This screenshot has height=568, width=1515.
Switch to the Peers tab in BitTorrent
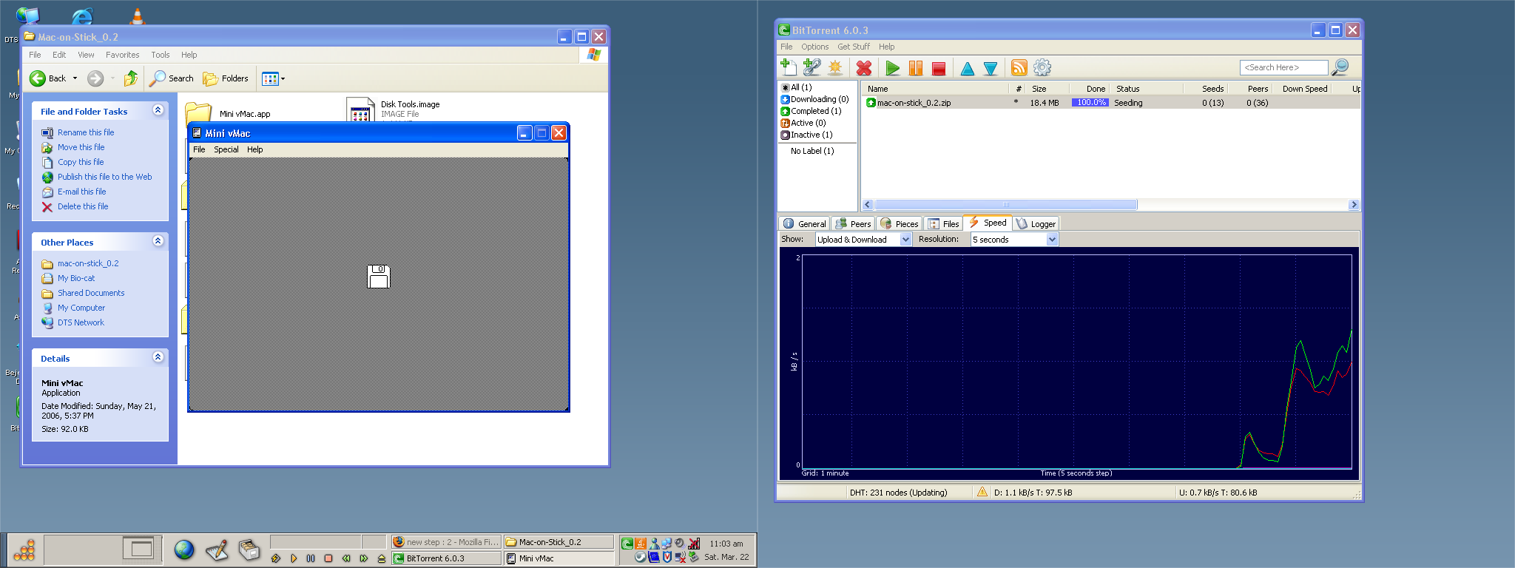click(x=854, y=223)
